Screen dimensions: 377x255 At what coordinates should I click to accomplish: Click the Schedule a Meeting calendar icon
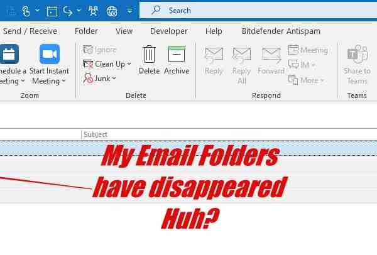(9, 54)
